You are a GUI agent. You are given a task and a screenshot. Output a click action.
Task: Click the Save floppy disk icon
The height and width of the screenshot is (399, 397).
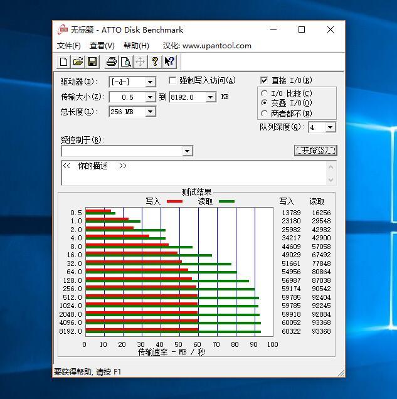pos(92,62)
